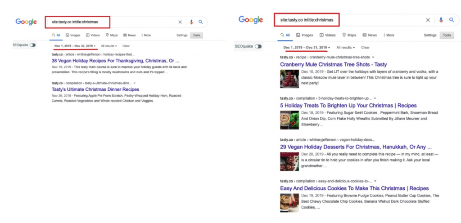
Task: Select Maps tab in left screenshot
Action: [x=112, y=35]
